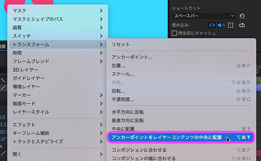This screenshot has width=261, height=161.
Task: Choose ガイドレイヤー from the context menu
Action: pos(57,78)
